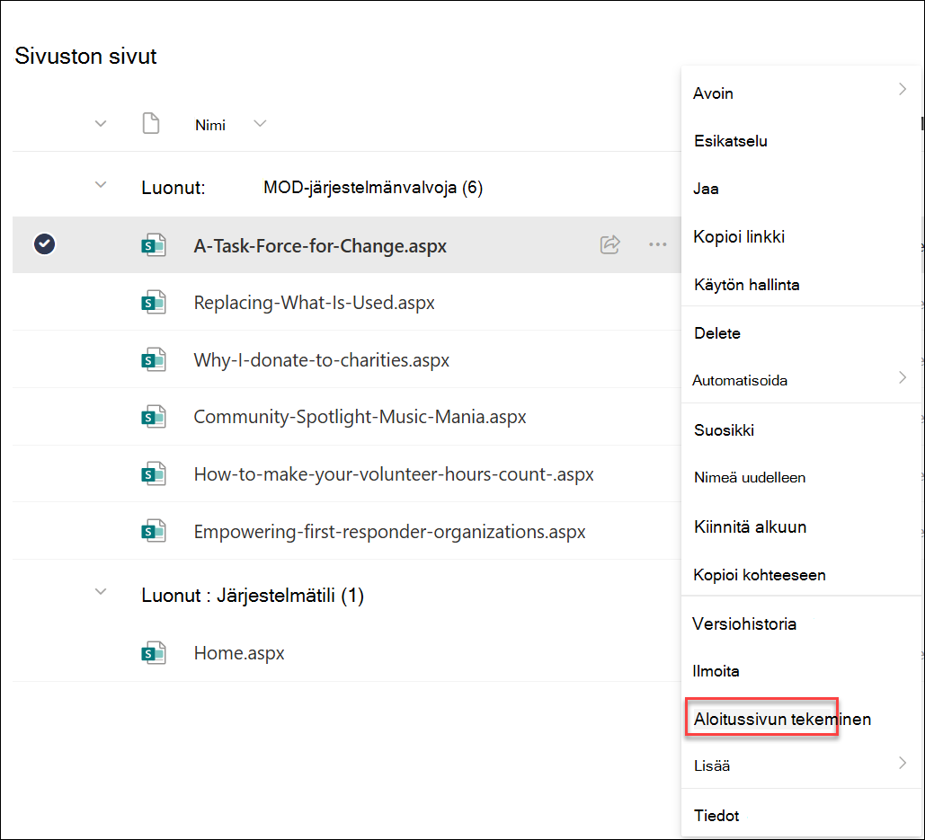Click the Sivuston sivut page title
The height and width of the screenshot is (840, 925).
(85, 56)
